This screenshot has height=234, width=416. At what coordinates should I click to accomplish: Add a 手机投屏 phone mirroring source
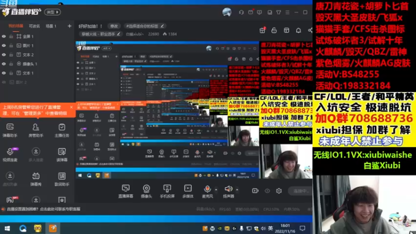[x=167, y=191]
